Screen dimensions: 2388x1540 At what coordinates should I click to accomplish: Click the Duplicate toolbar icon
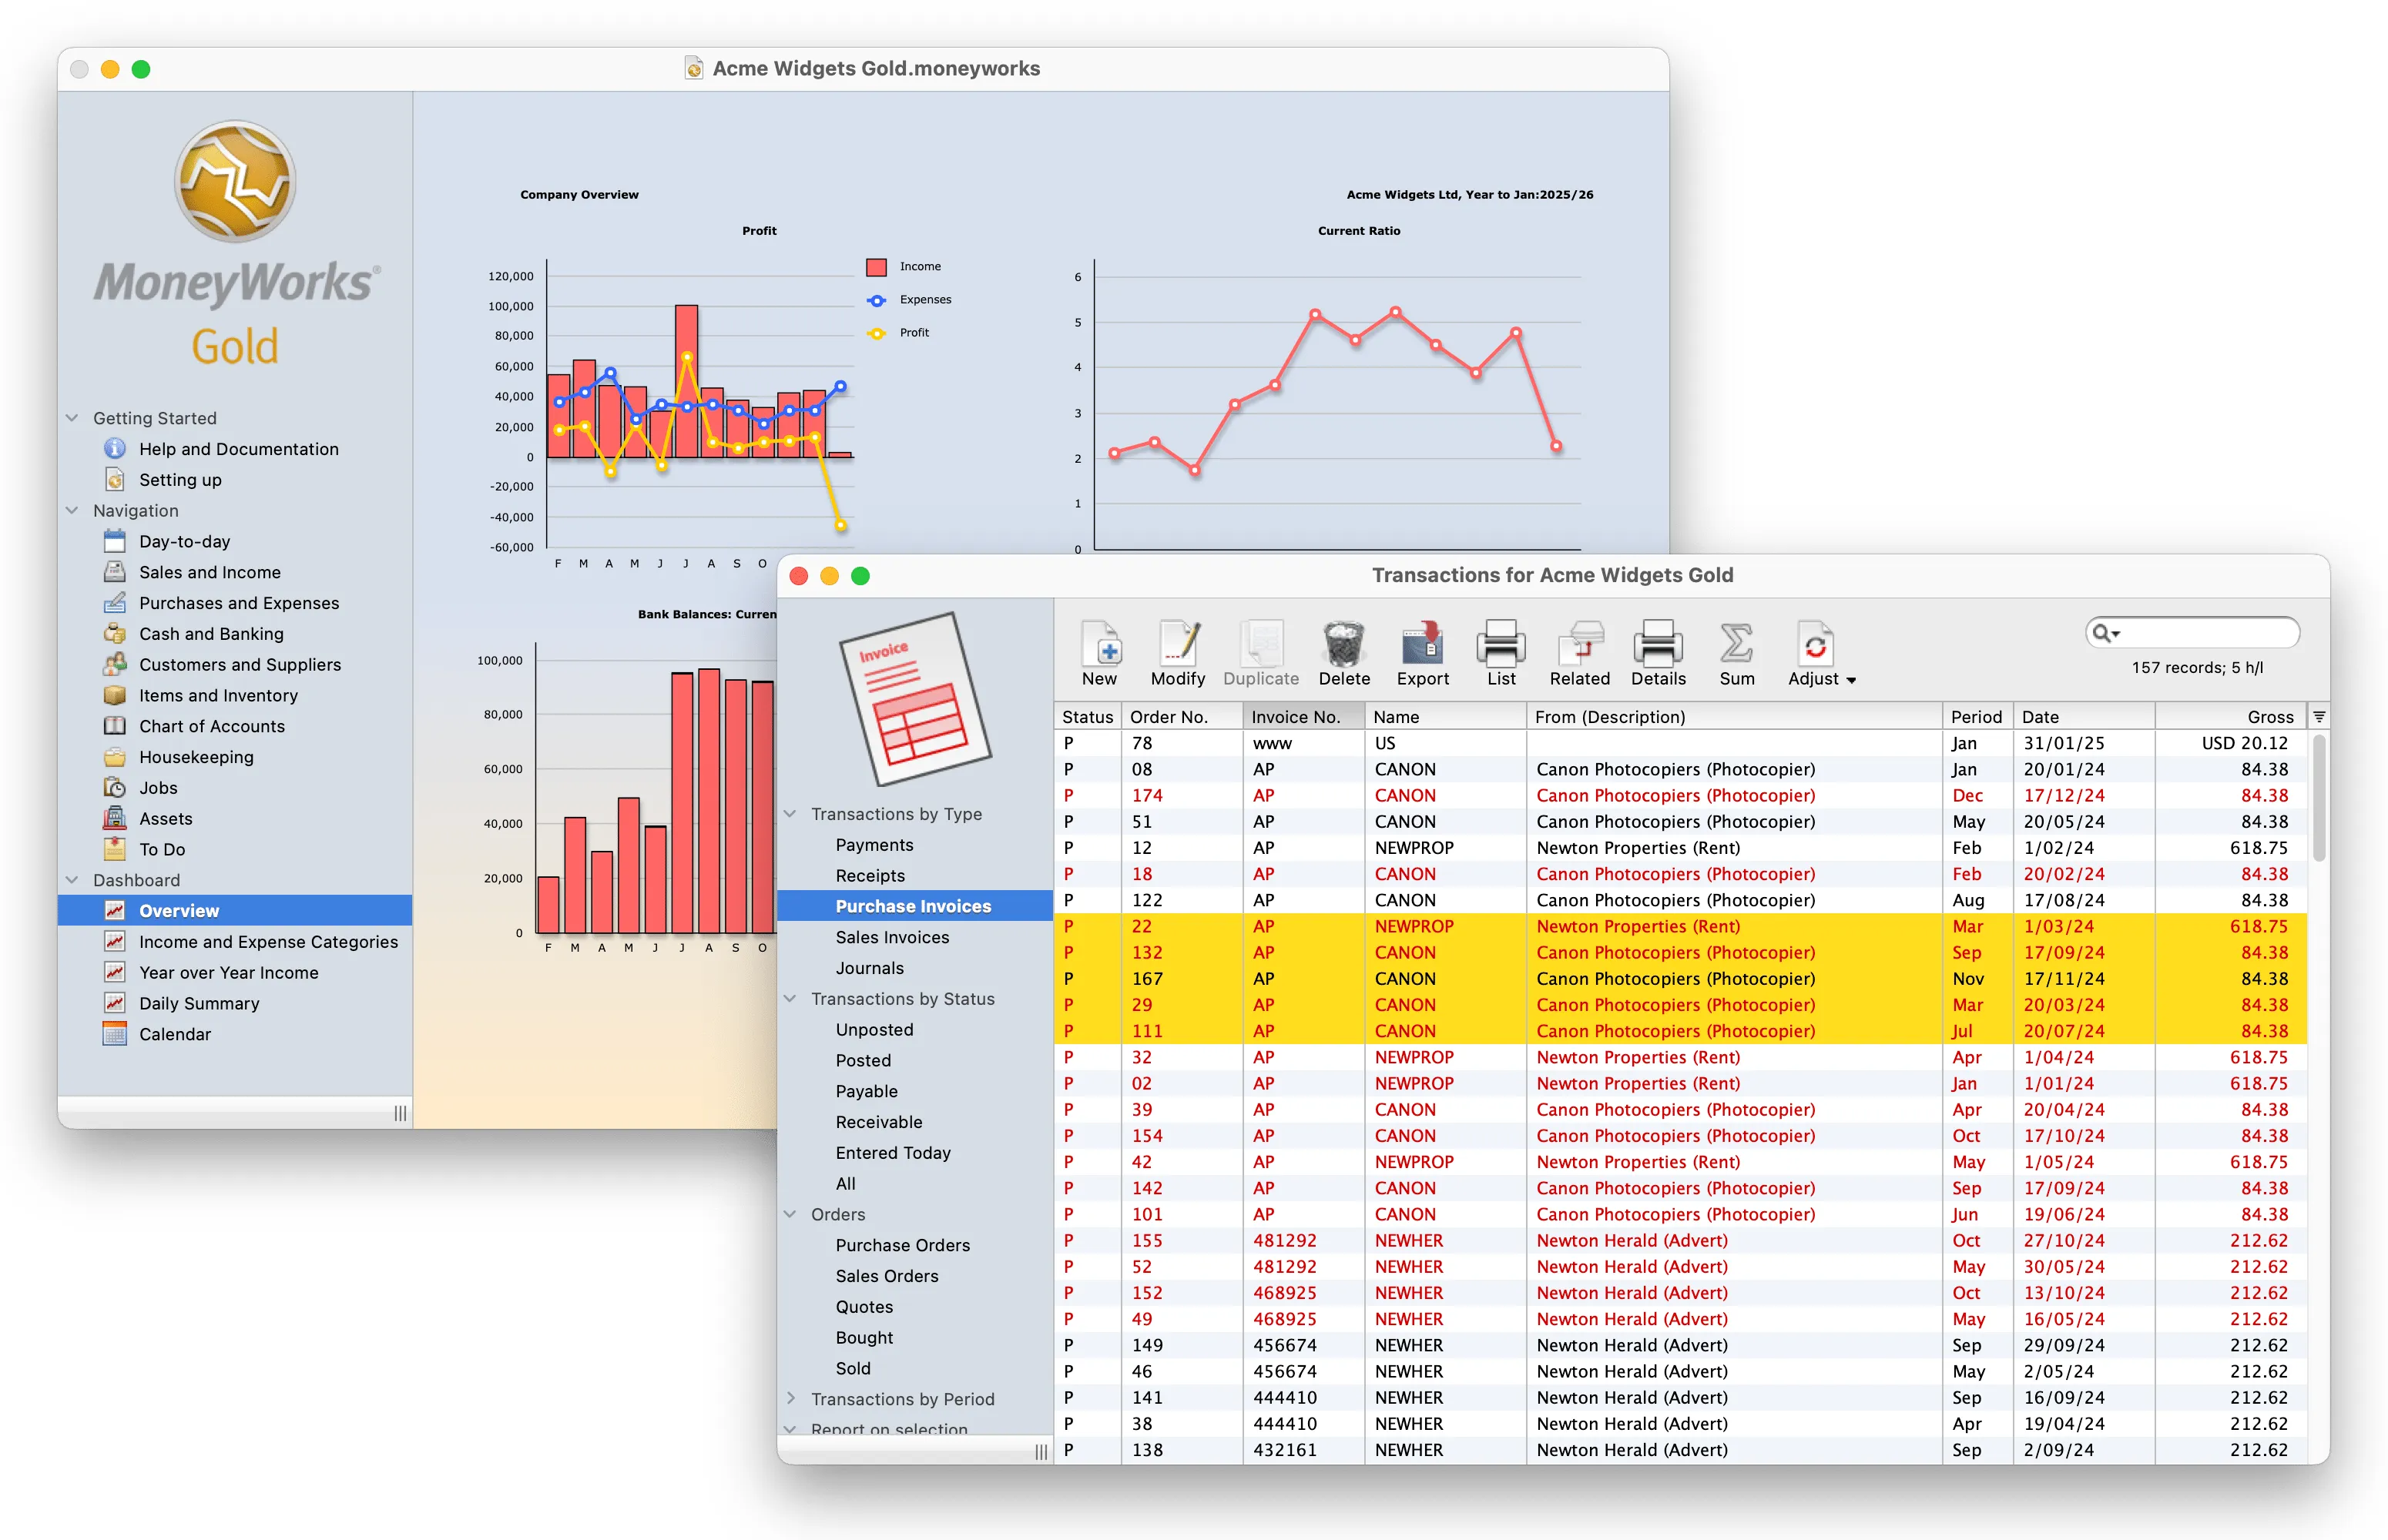pos(1260,645)
